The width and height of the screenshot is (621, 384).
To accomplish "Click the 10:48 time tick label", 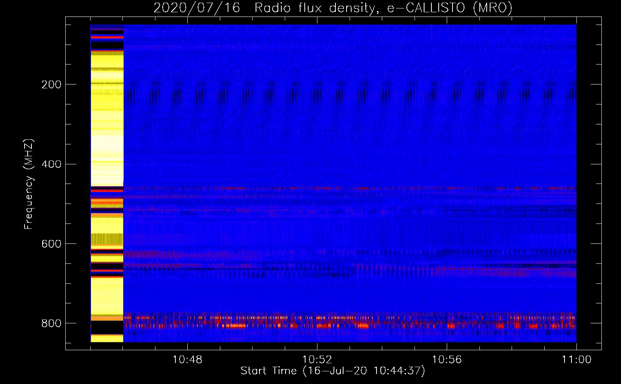I will coord(187,360).
